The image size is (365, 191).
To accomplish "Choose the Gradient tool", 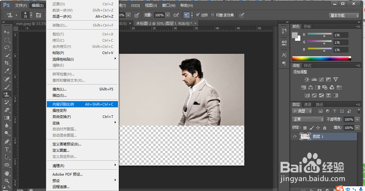I will click(x=7, y=118).
